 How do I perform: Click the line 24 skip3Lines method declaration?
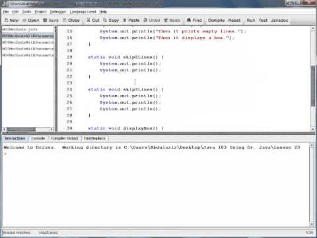click(125, 89)
